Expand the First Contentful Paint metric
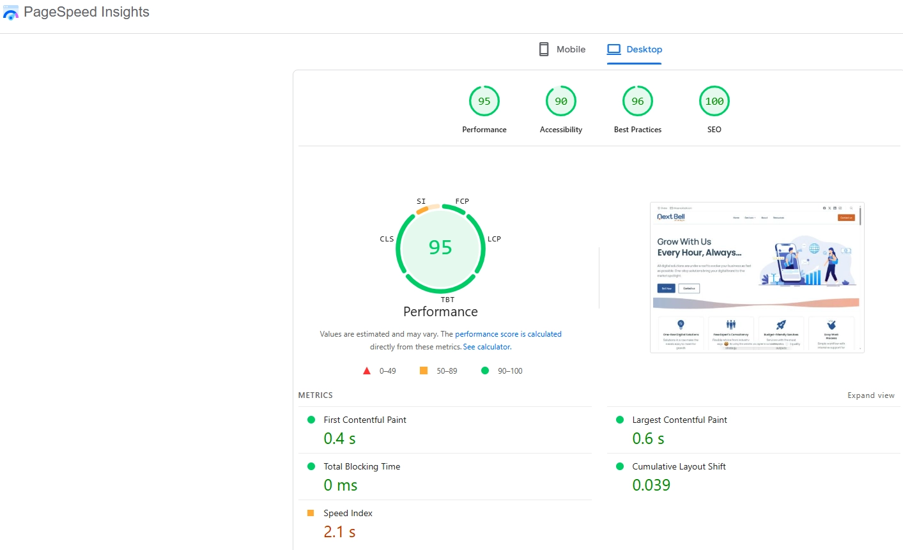This screenshot has height=550, width=903. (x=365, y=420)
